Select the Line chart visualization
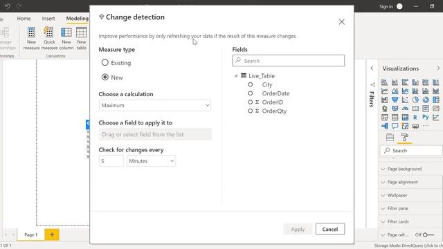The width and height of the screenshot is (443, 249). (x=385, y=91)
